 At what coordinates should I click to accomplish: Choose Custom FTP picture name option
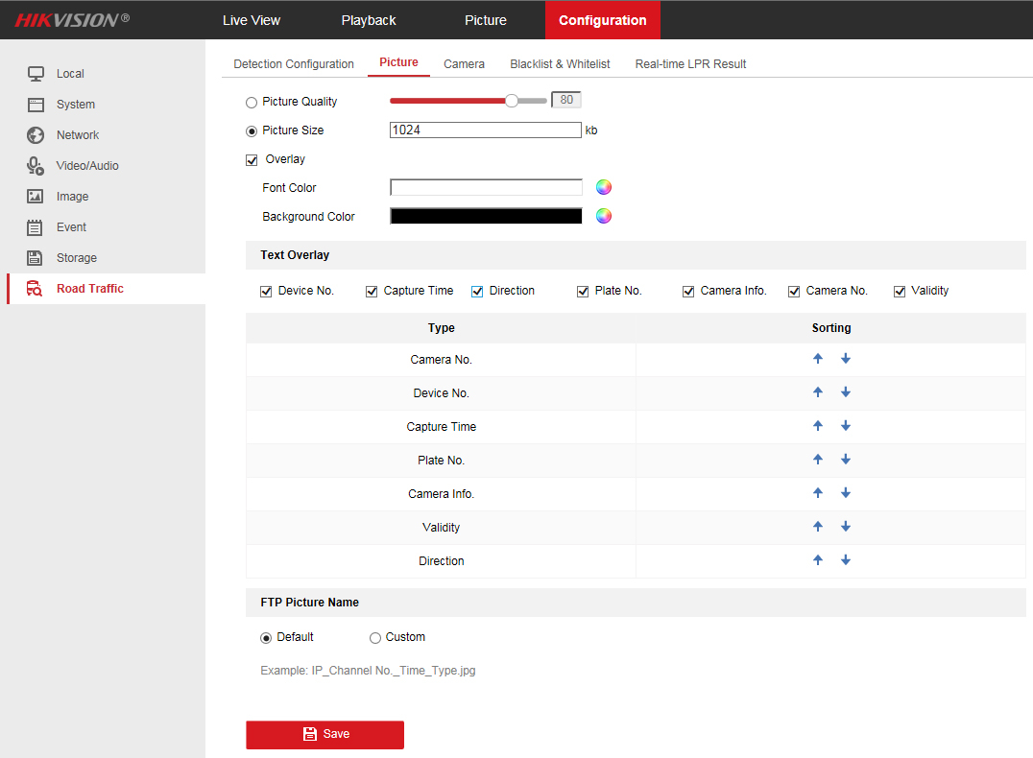[375, 638]
